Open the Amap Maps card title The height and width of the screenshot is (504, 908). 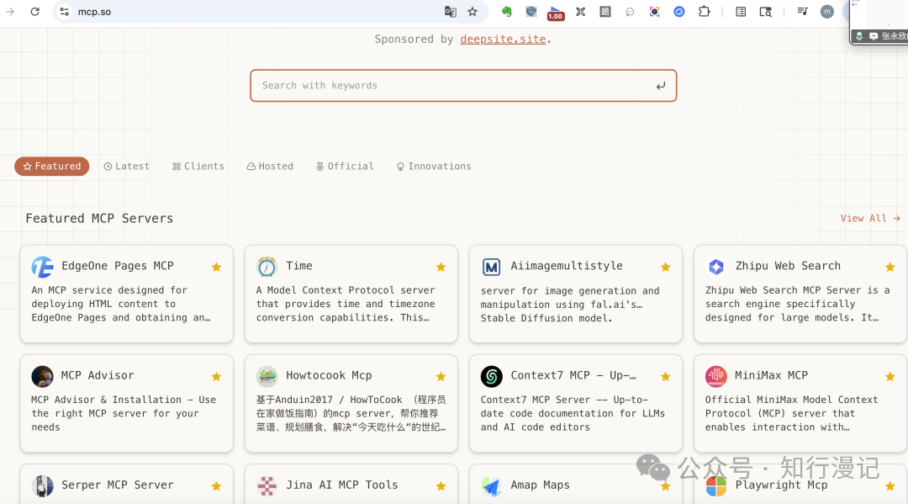(540, 485)
